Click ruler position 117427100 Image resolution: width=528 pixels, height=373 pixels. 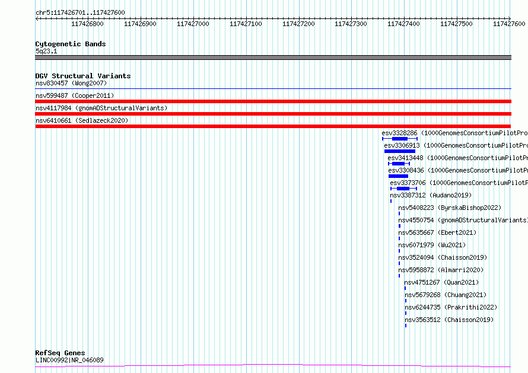pos(246,24)
